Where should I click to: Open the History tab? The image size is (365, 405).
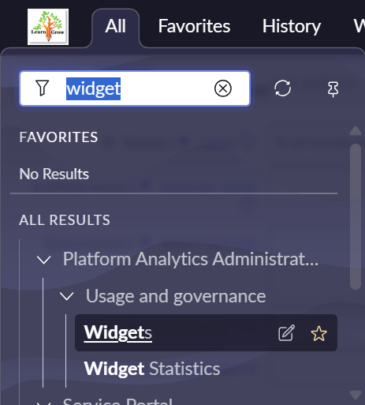(x=292, y=26)
